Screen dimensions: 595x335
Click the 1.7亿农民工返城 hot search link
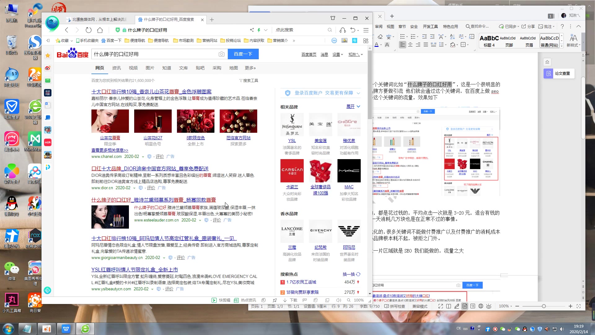301,282
